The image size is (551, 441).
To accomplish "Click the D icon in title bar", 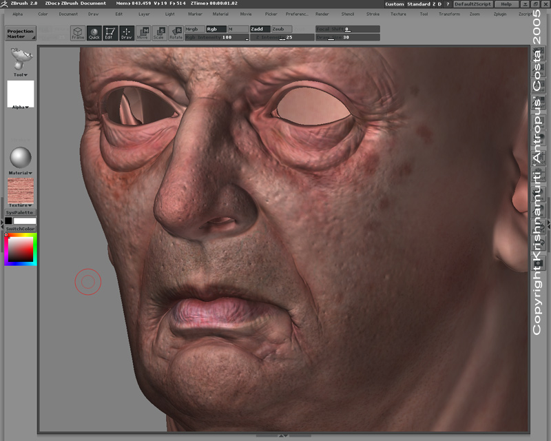I will click(x=439, y=4).
